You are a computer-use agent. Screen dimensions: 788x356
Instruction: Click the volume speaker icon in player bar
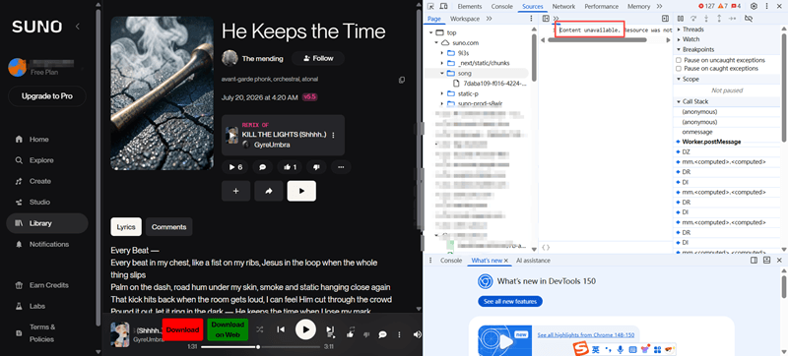coord(417,334)
